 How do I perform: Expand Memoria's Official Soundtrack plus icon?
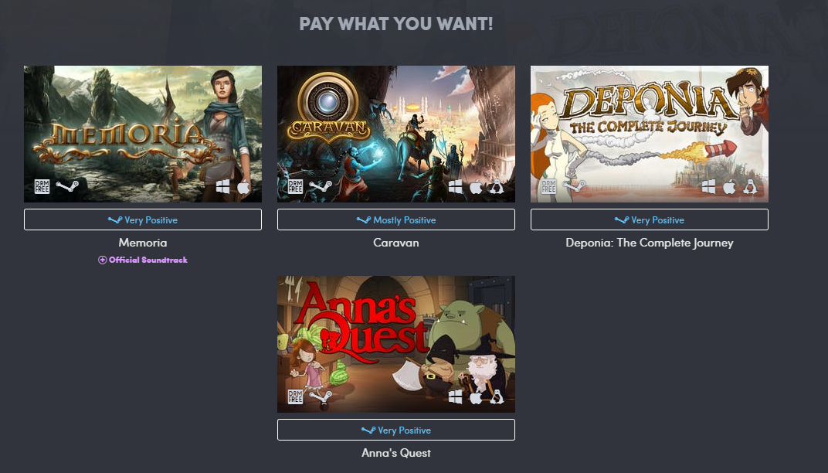pyautogui.click(x=103, y=260)
